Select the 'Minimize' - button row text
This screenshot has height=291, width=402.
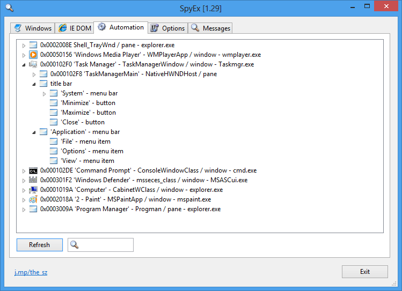pos(88,103)
